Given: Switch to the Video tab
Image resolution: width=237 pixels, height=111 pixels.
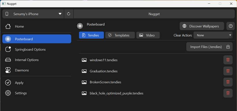Looking at the screenshot, I should [x=148, y=35].
